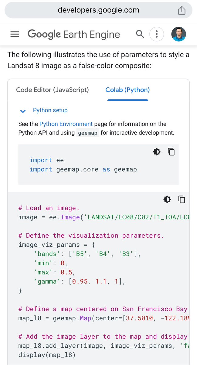The image size is (197, 365).
Task: Open the three-dot more options menu
Action: click(x=157, y=34)
